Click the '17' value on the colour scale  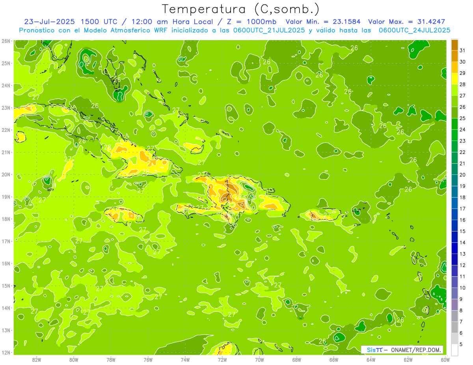pos(463,209)
